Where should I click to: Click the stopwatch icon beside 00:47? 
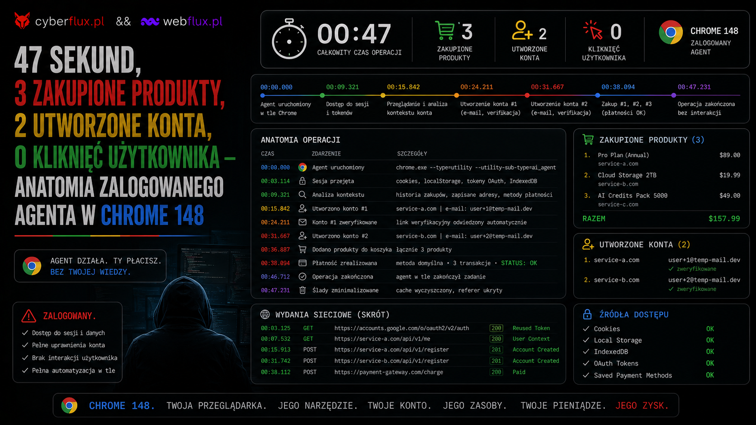tap(289, 39)
